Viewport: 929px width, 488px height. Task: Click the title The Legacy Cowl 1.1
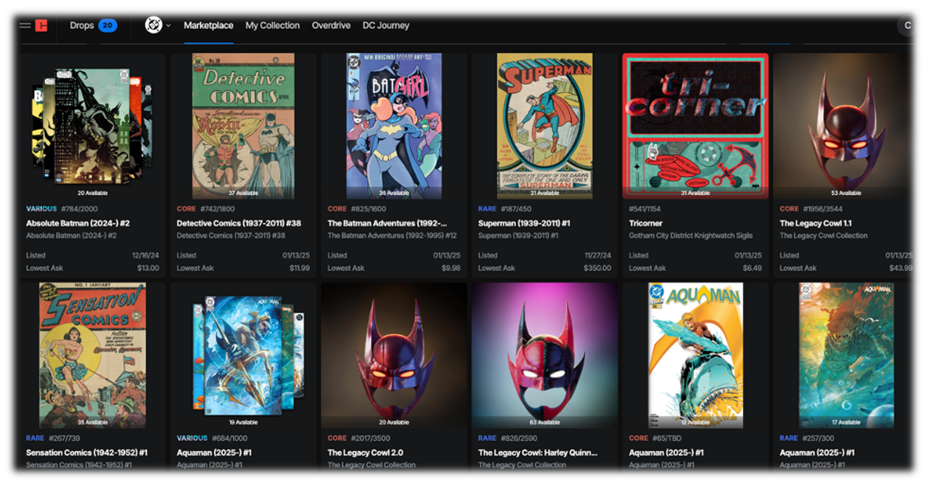(x=816, y=223)
